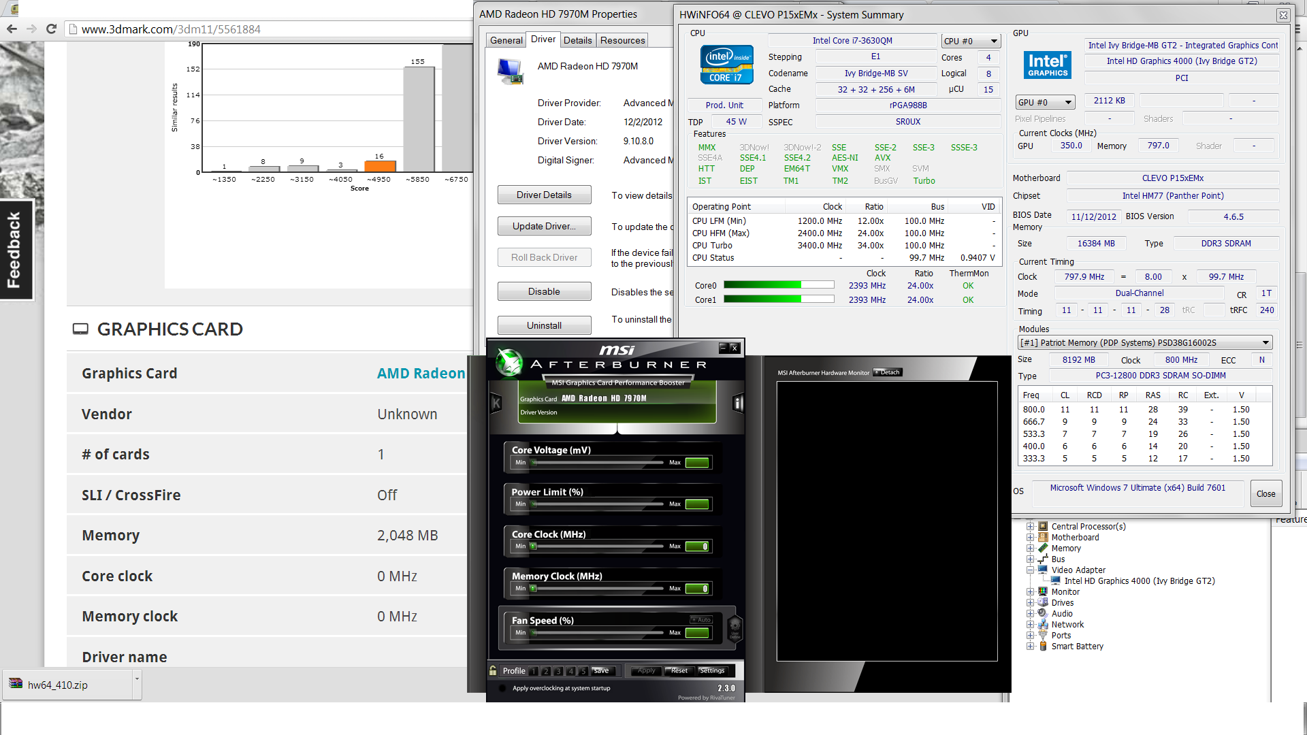Click the Audio speaker tree icon

point(1043,613)
